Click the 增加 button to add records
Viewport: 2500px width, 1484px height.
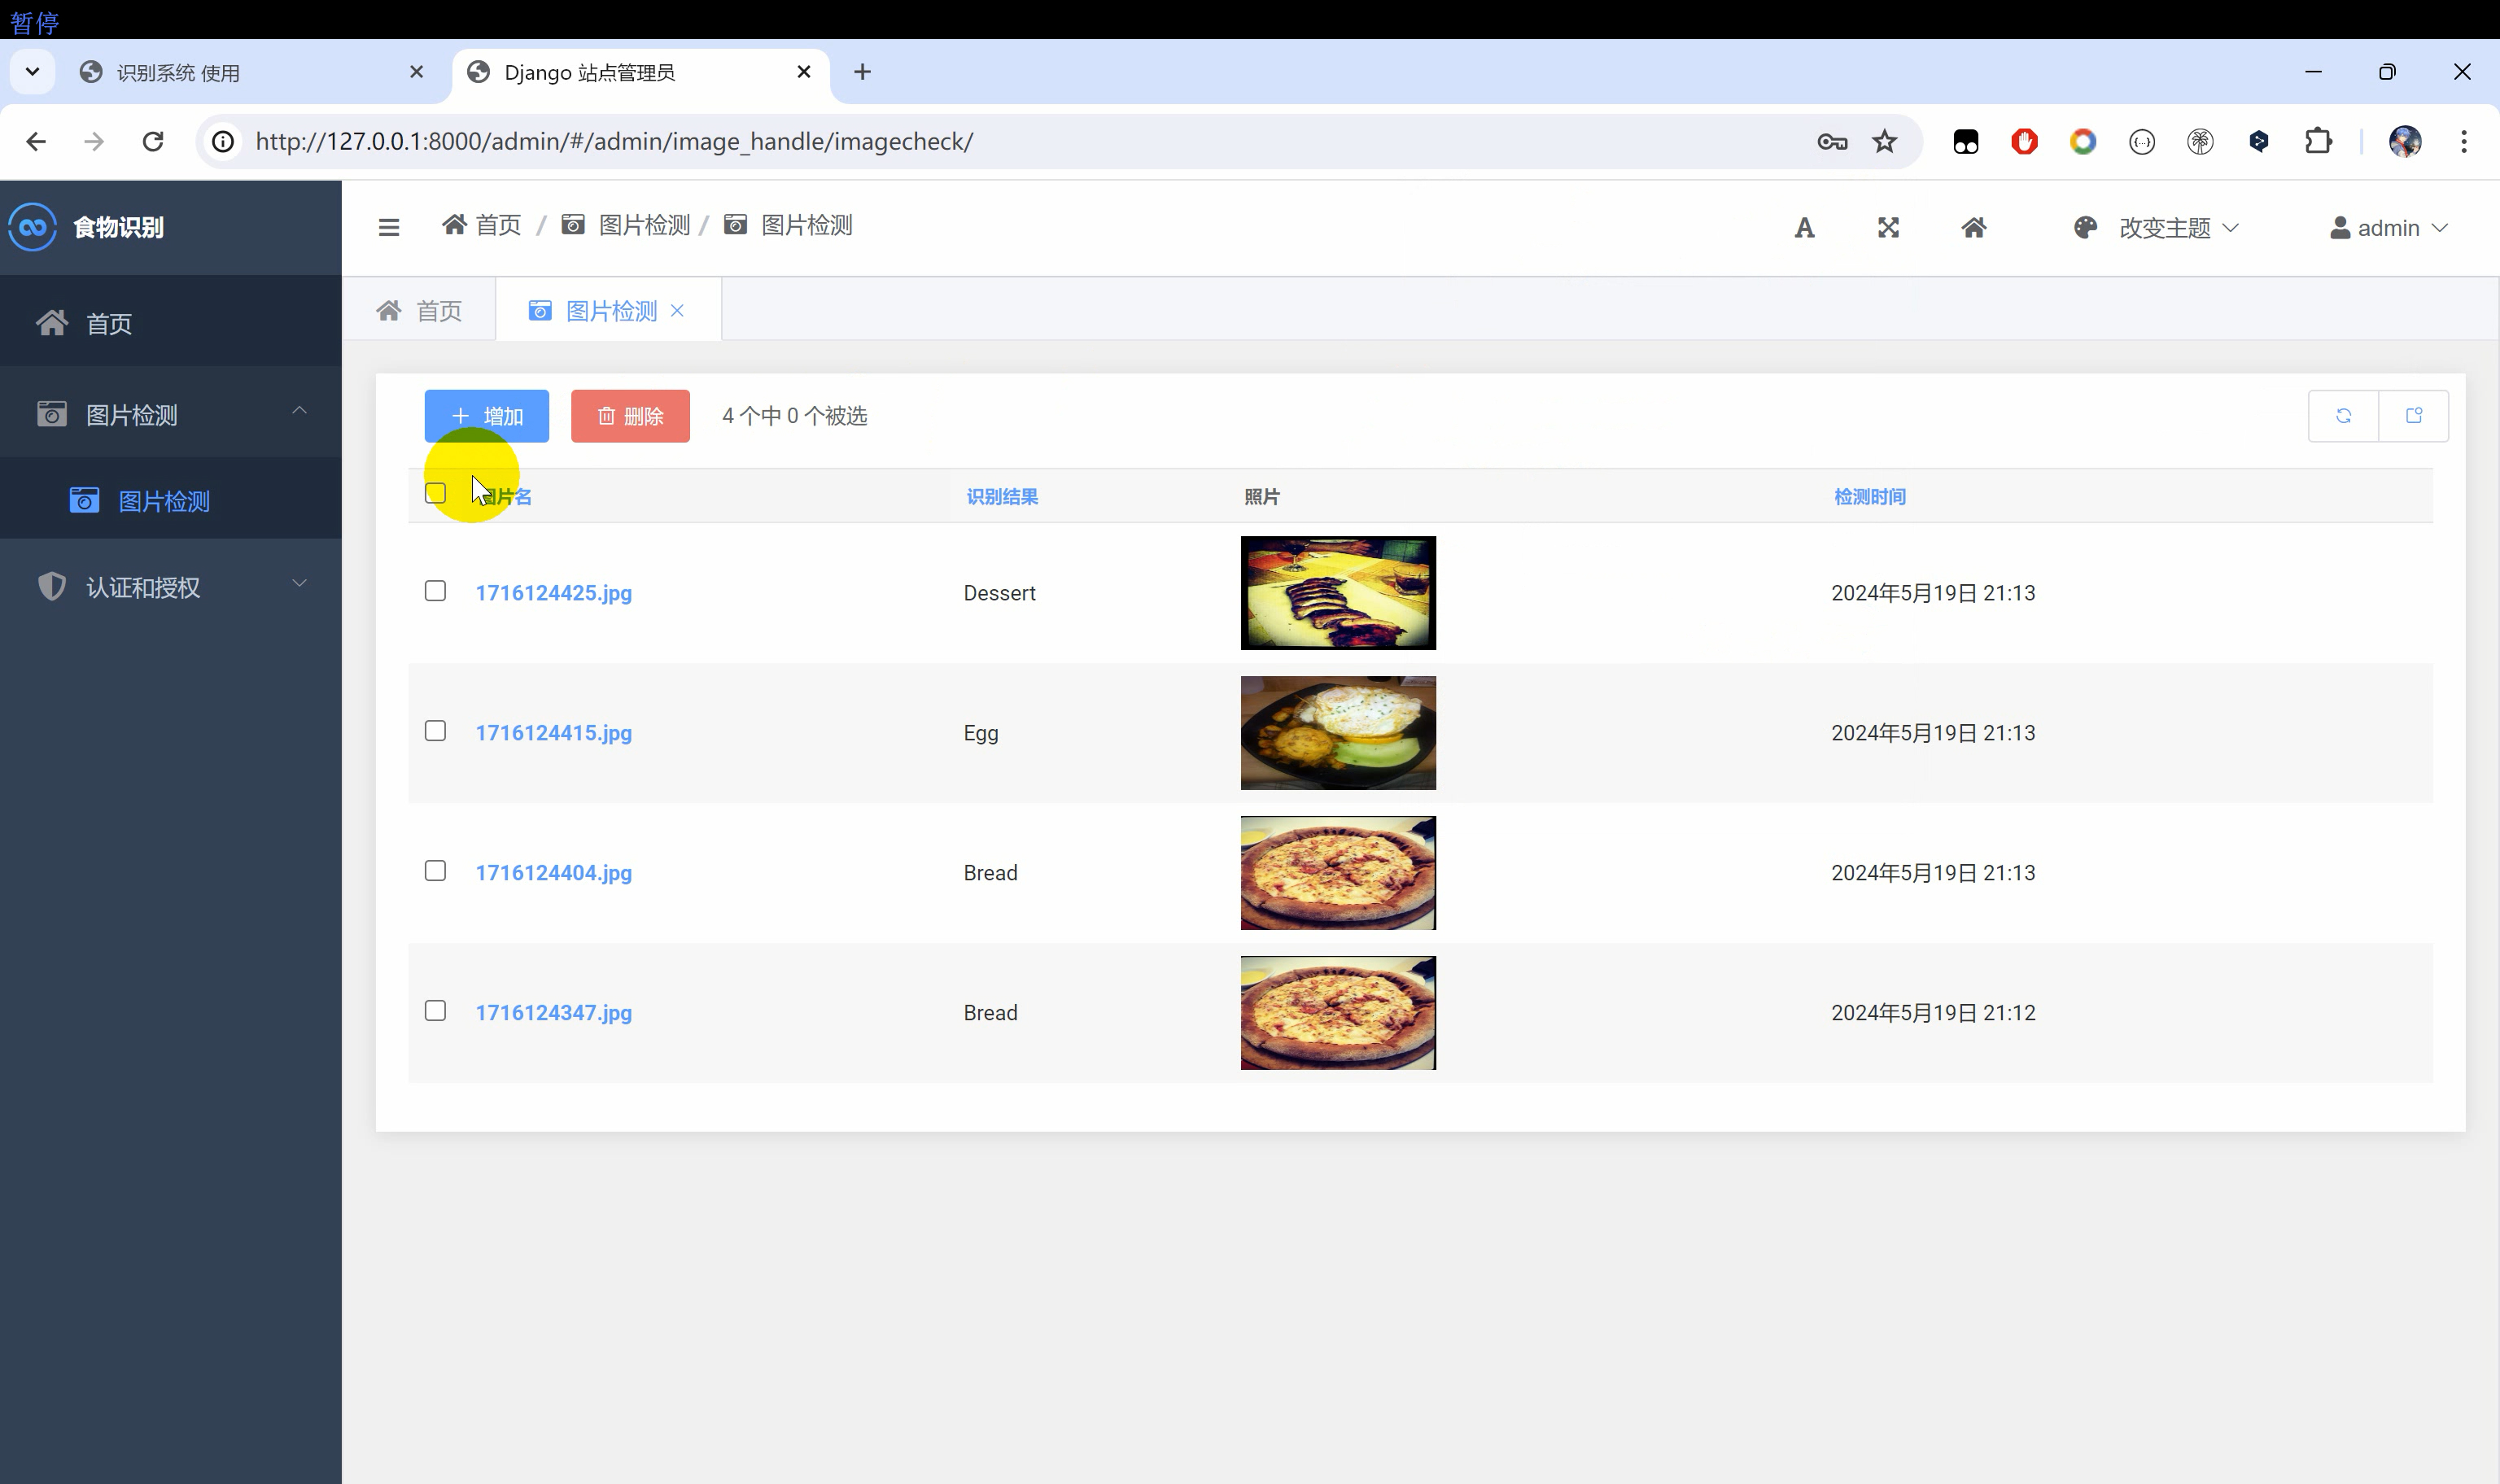[x=487, y=415]
